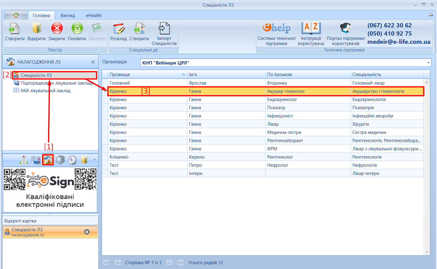Click the table scrollbar up arrow

tap(427, 82)
